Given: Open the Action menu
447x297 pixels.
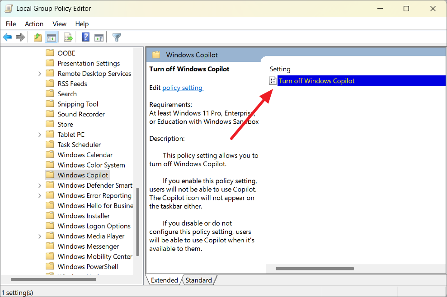Looking at the screenshot, I should [x=34, y=24].
